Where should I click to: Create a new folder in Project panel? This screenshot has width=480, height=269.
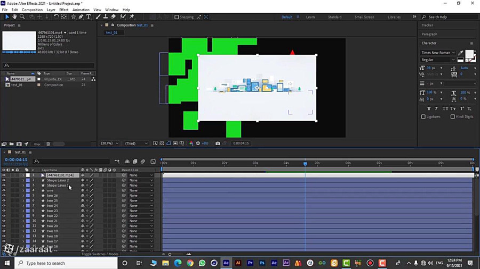tap(11, 144)
